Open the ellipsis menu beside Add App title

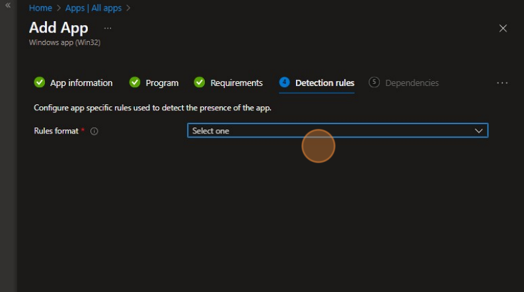108,28
